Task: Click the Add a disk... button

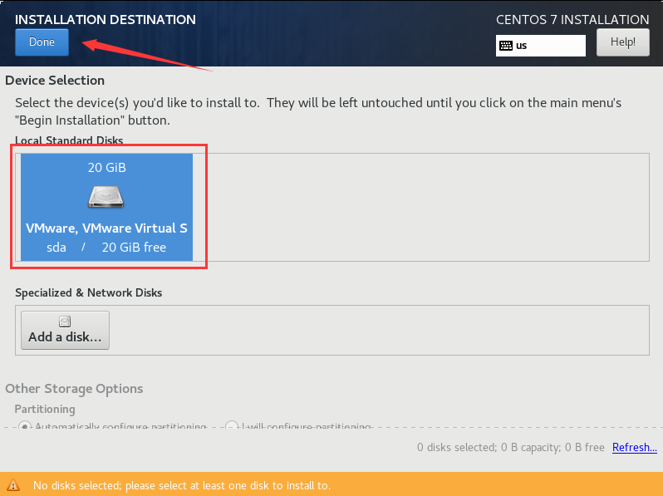Action: coord(65,330)
